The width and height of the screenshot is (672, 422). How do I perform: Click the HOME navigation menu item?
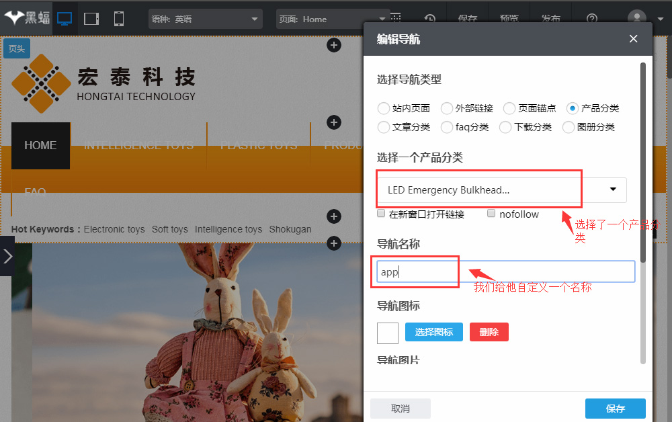click(x=40, y=145)
